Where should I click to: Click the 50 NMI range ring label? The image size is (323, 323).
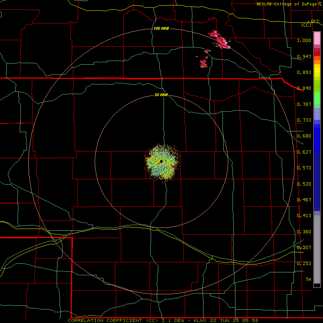point(161,95)
